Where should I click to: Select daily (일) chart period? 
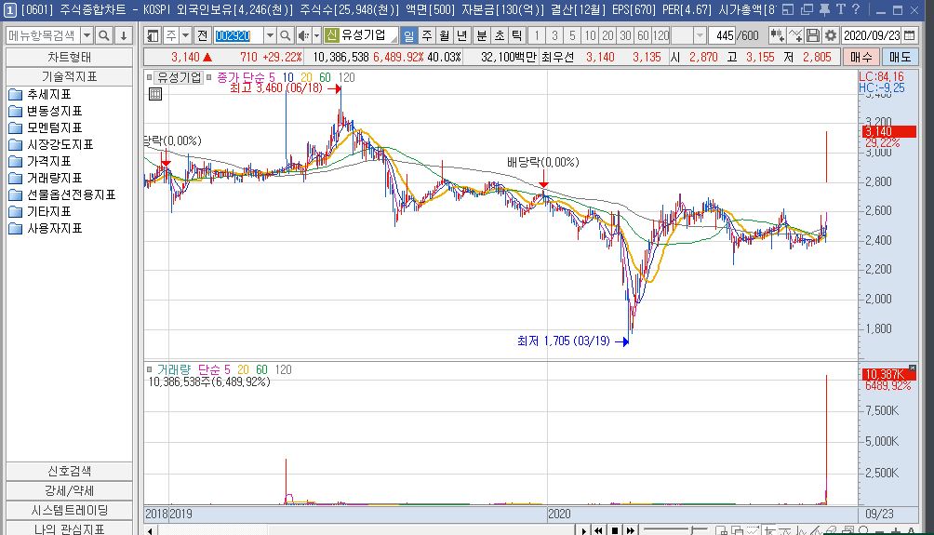pos(408,35)
